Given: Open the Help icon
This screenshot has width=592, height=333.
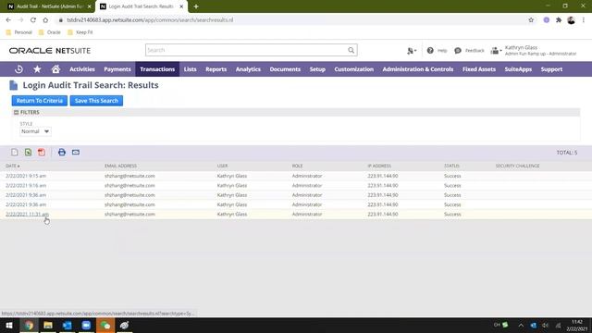Looking at the screenshot, I should (430, 50).
